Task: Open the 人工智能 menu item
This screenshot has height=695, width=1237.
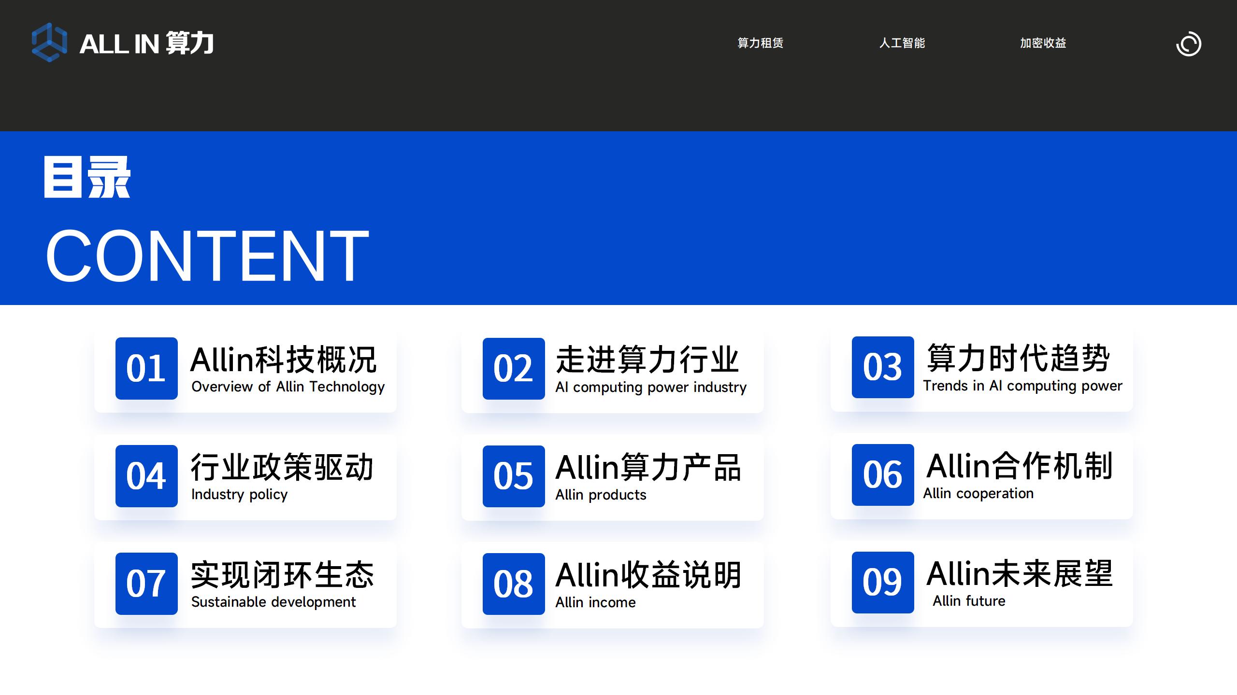Action: pyautogui.click(x=902, y=43)
